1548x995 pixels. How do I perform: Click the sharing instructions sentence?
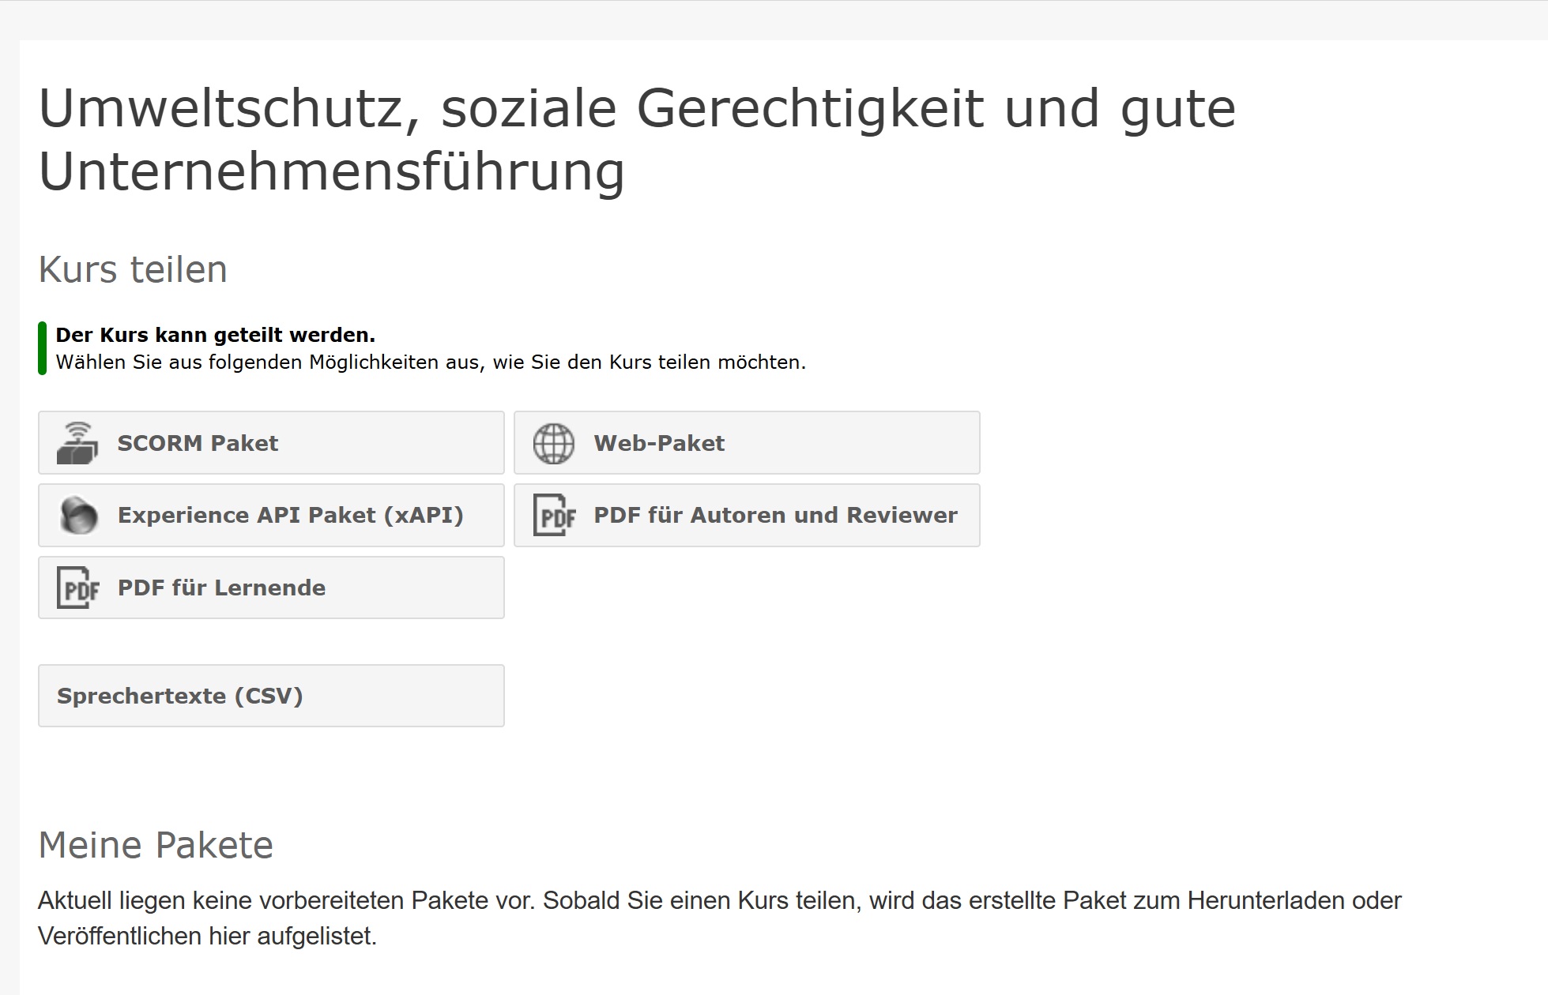click(x=431, y=363)
